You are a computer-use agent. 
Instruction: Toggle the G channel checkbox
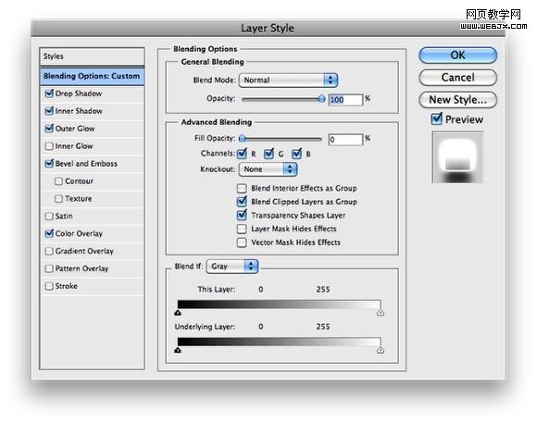[269, 154]
